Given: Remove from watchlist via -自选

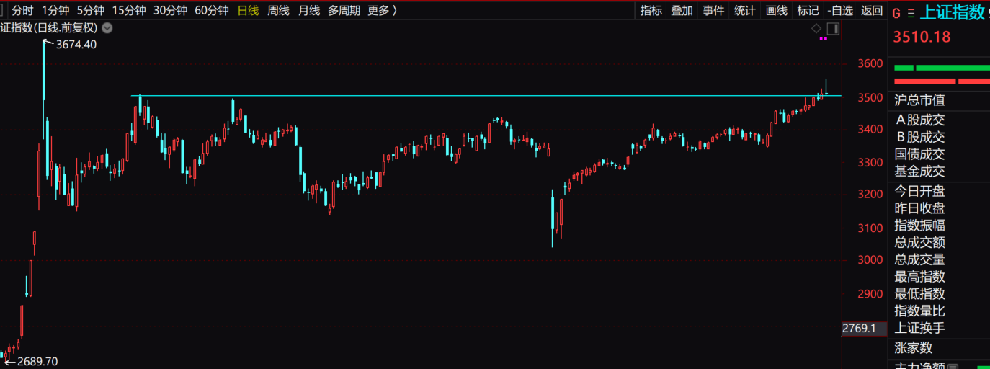Looking at the screenshot, I should coord(840,10).
